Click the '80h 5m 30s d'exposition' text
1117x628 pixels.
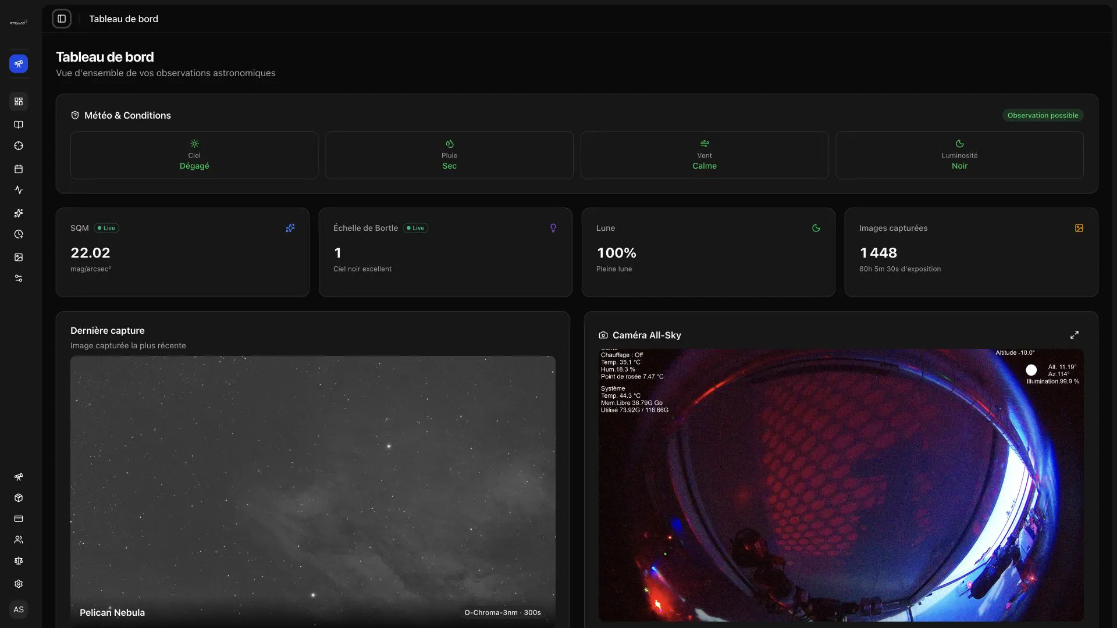point(900,269)
